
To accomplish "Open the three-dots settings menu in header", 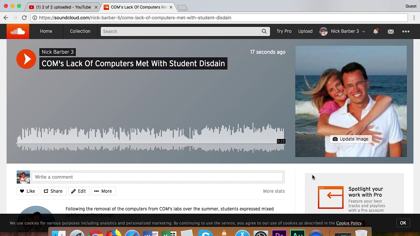I will pyautogui.click(x=406, y=31).
